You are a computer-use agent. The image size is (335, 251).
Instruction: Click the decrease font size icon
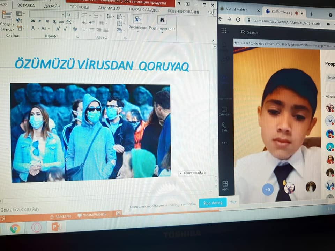pyautogui.click(x=65, y=29)
